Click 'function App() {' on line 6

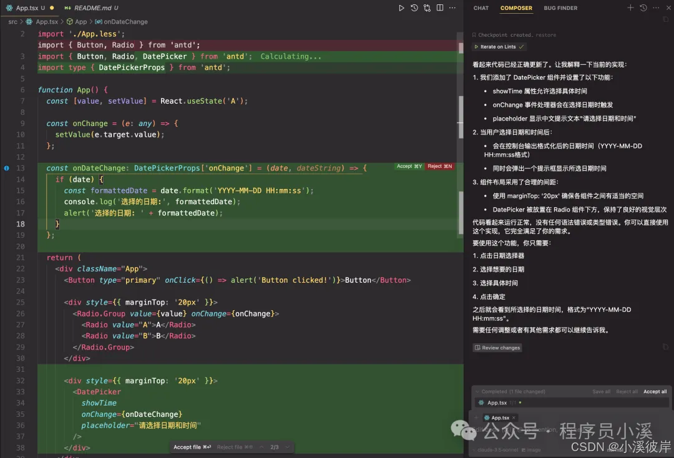(x=72, y=90)
